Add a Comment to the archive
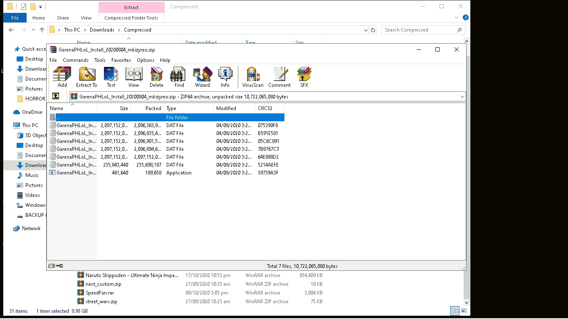Screen dimensions: 568x319 tap(279, 77)
